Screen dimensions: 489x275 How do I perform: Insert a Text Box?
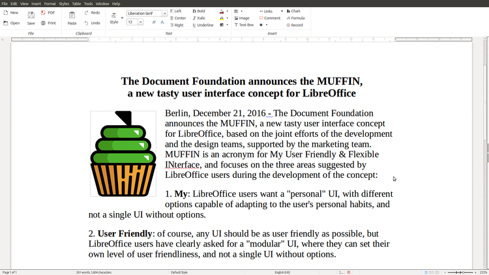click(x=244, y=25)
